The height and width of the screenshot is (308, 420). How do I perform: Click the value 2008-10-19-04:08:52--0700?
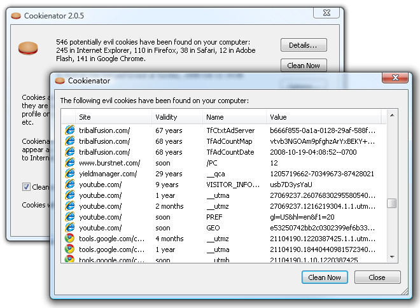[313, 152]
